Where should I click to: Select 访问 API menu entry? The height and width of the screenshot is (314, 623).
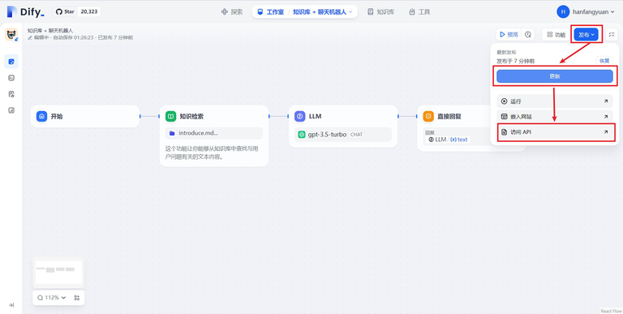pos(554,132)
